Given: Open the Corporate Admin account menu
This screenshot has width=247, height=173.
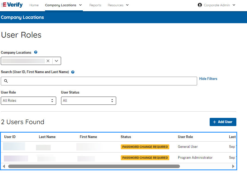Looking at the screenshot, I should 217,5.
